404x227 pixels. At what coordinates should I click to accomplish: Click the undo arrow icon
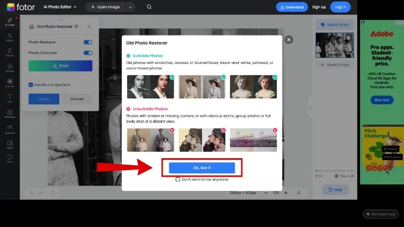tap(31, 193)
